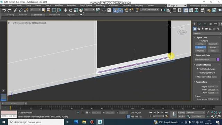222x125 pixels.
Task: Edit the FixedWindow object name field
Action: tap(205, 59)
